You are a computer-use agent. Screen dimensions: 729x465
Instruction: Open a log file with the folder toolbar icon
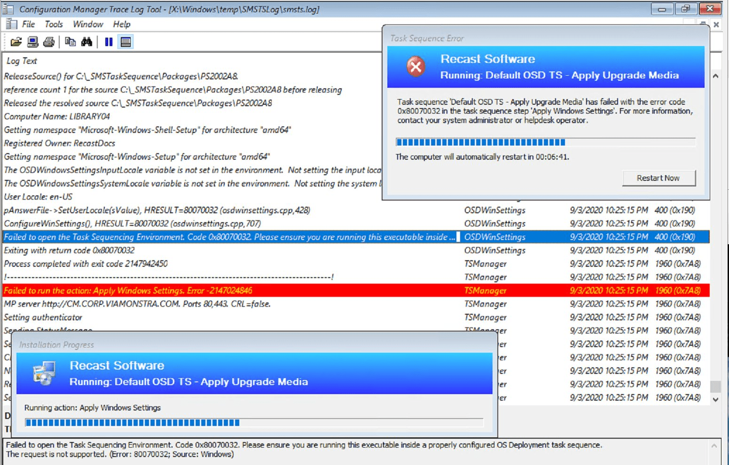coord(16,41)
